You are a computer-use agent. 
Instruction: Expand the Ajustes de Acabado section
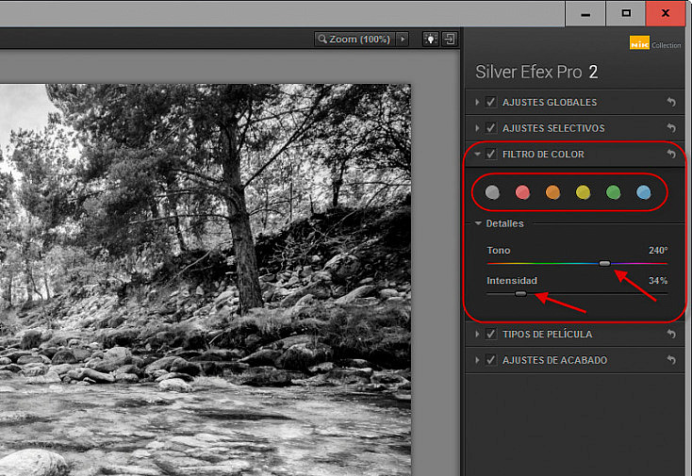point(477,360)
